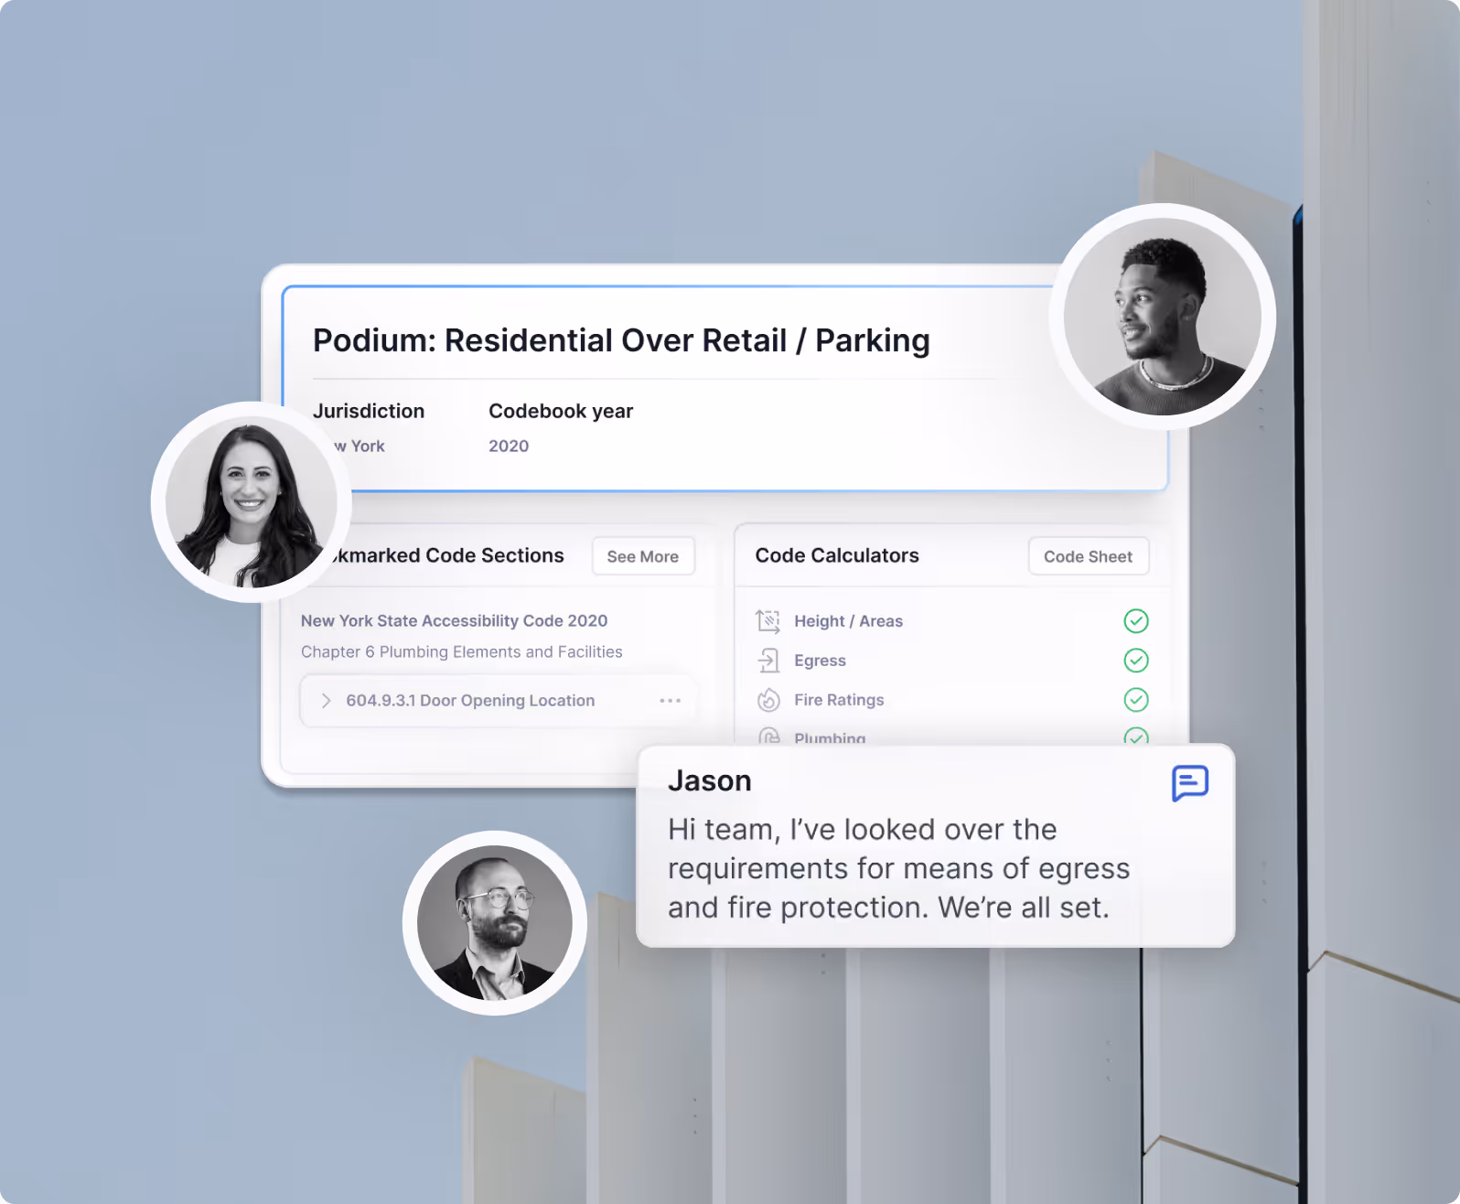
Task: Select the Height / Areas calculator label
Action: tap(848, 621)
